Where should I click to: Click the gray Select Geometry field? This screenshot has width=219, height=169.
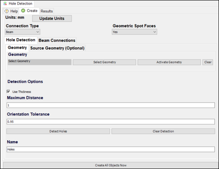[39, 62]
